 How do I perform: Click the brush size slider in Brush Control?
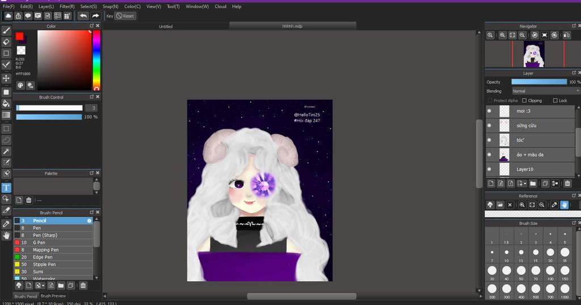point(49,108)
